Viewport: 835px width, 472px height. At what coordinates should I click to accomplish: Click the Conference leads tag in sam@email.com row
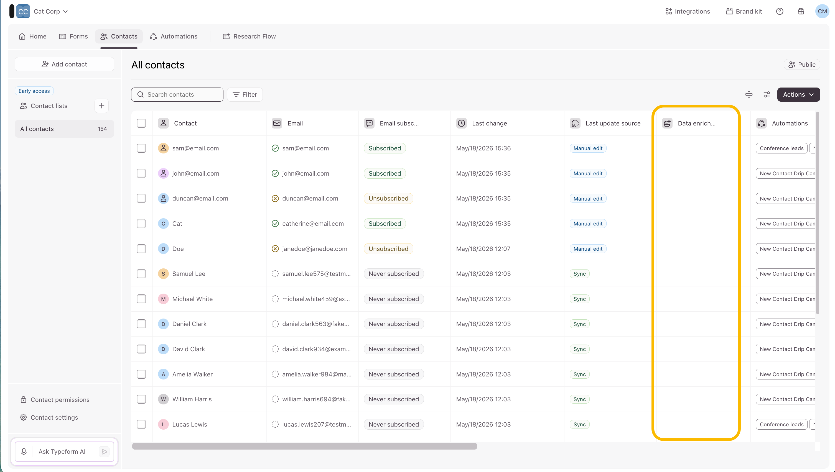click(781, 148)
